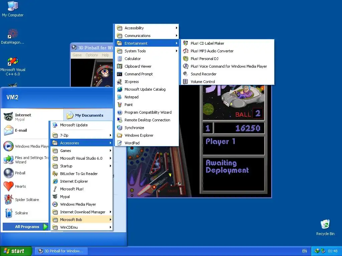Expand WinCDEmu program folder

[82, 227]
